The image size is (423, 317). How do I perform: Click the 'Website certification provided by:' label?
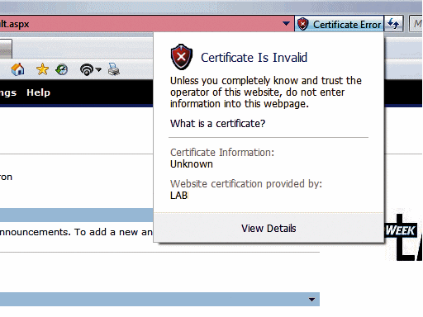(246, 184)
